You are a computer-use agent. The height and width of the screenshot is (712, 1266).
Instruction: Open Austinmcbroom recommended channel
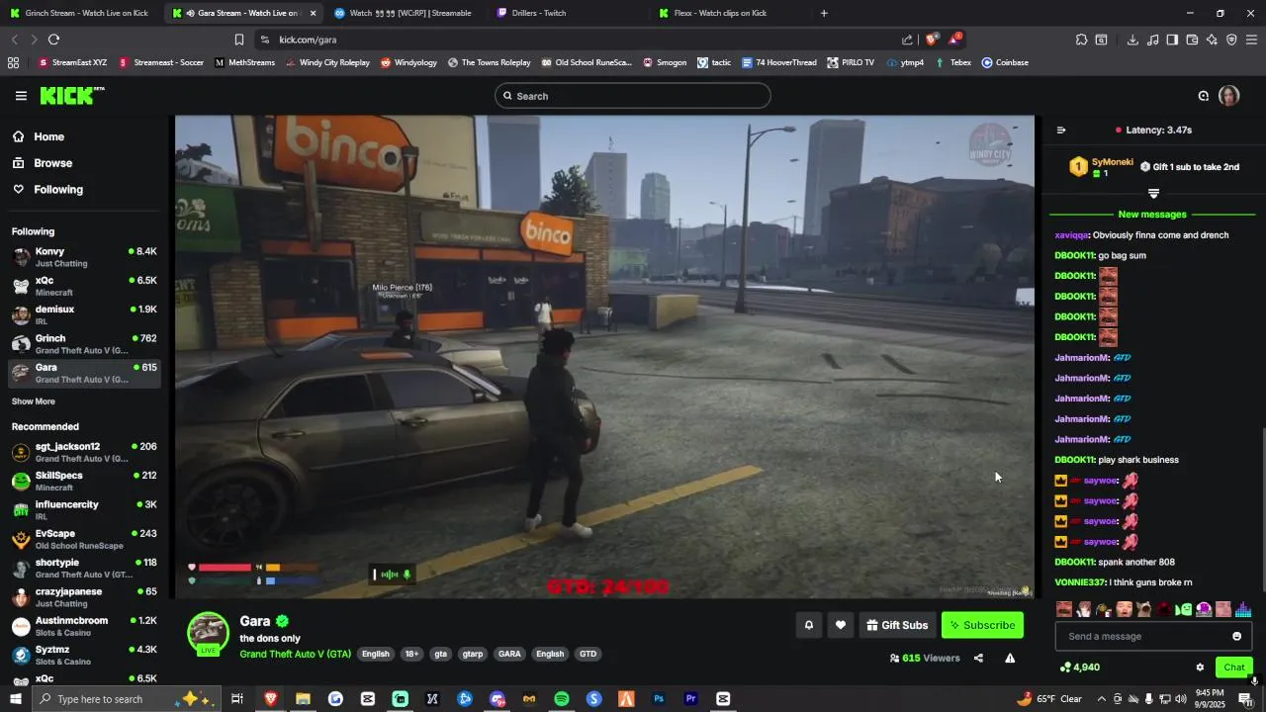tap(84, 626)
